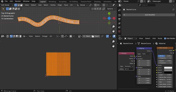This screenshot has width=176, height=92.
Task: Open the Node menu in shader editor
Action: point(160,38)
